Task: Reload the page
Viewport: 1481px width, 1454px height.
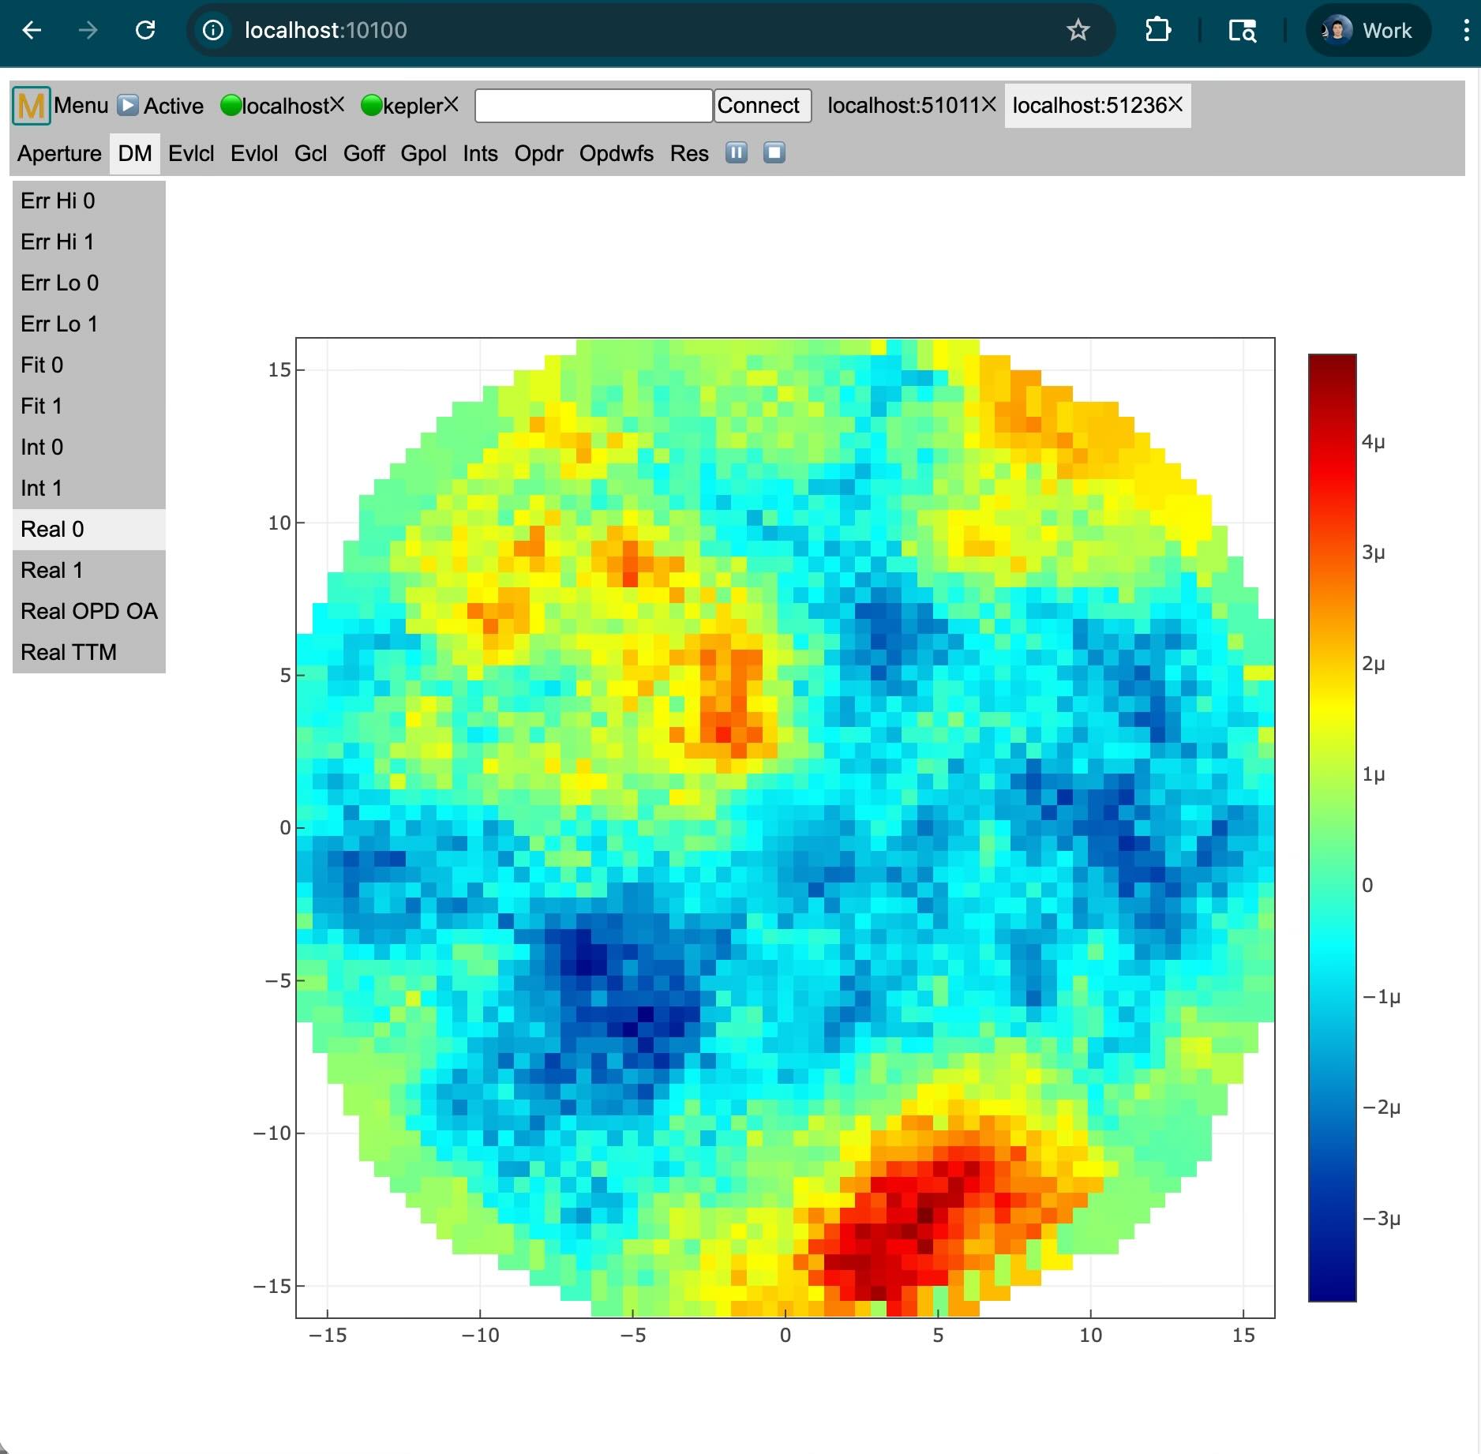Action: (145, 31)
